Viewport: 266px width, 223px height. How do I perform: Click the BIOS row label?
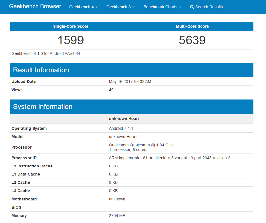pos(17,208)
